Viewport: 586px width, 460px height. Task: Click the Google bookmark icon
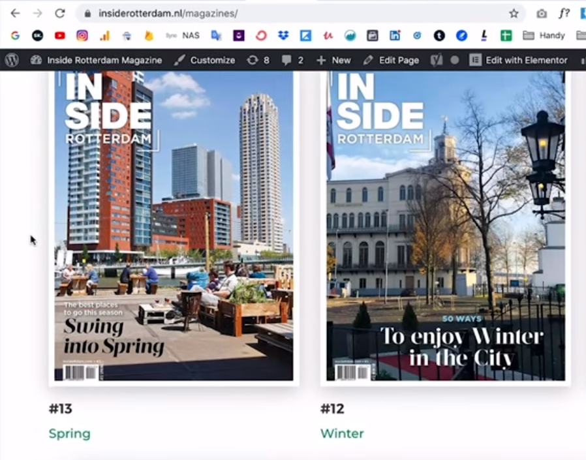point(15,35)
